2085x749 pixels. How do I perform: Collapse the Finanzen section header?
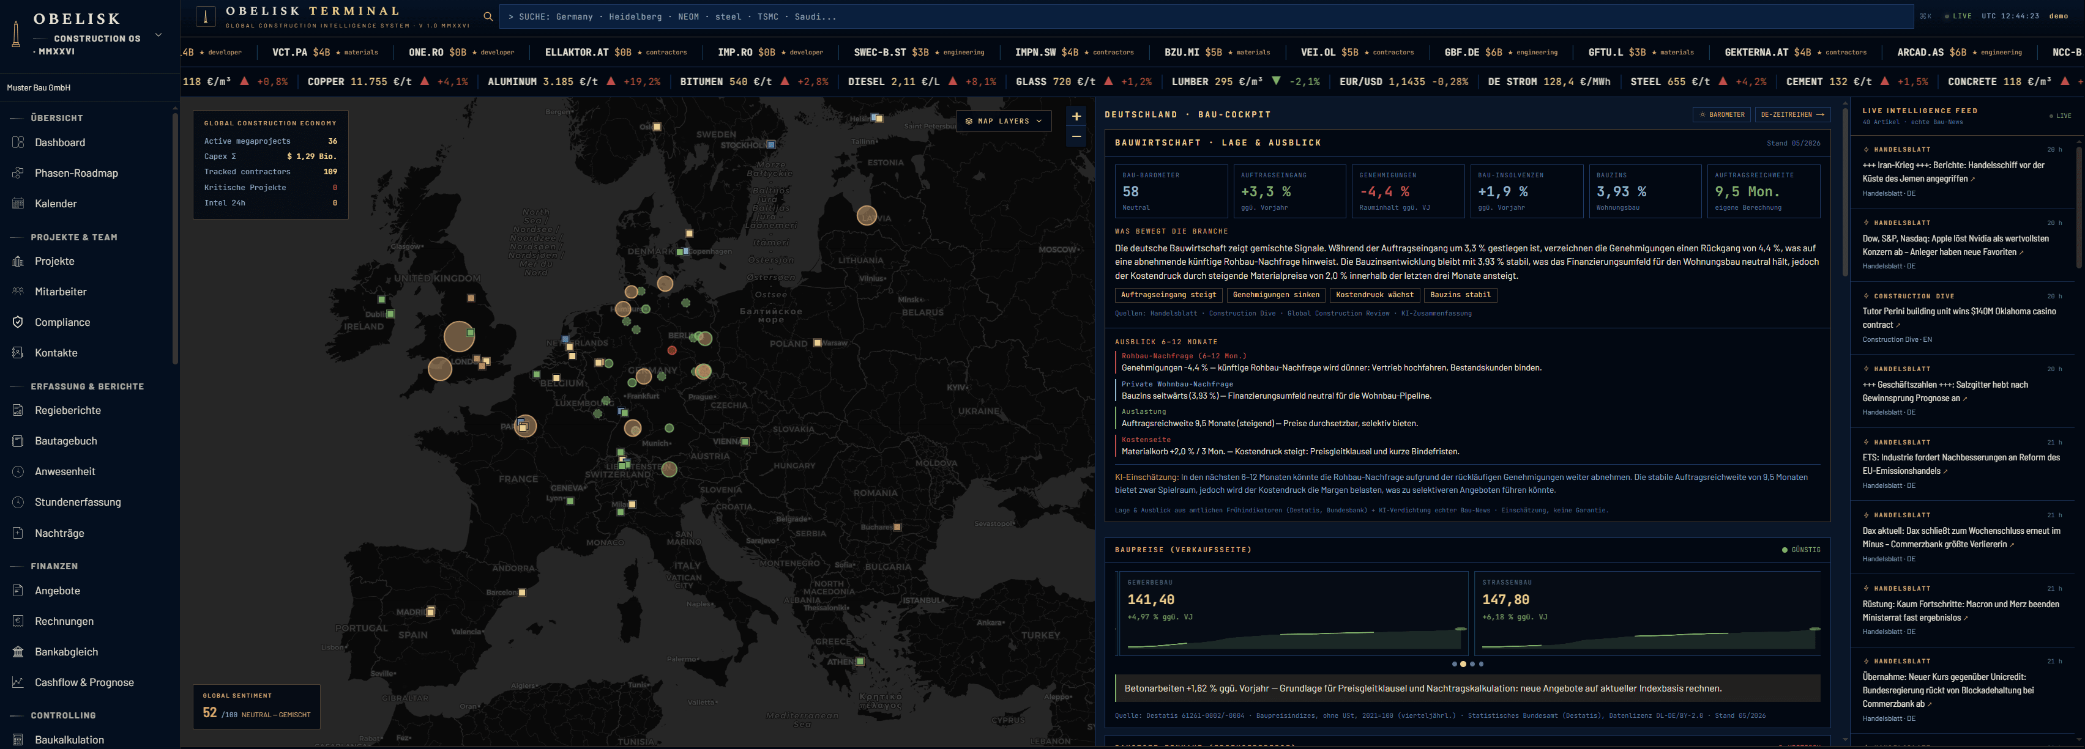tap(54, 566)
